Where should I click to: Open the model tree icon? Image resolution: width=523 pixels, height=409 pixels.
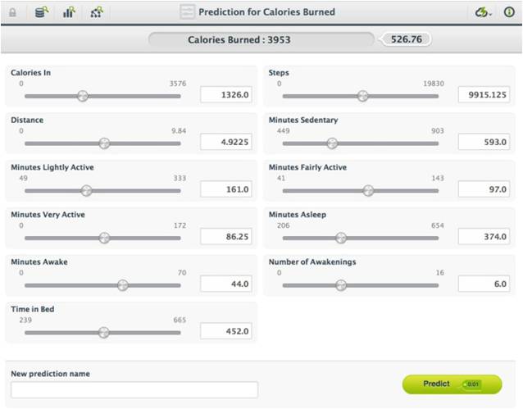97,12
